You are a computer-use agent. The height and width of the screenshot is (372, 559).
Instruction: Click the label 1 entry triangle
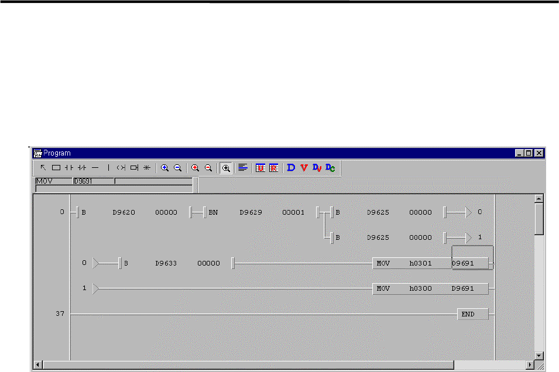click(x=95, y=288)
